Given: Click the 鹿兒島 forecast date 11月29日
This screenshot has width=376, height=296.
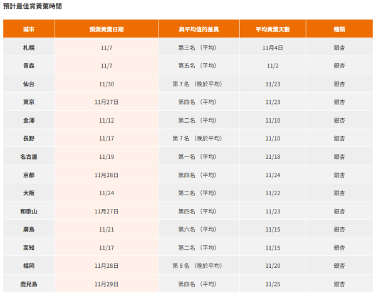Looking at the screenshot, I should pyautogui.click(x=106, y=284).
